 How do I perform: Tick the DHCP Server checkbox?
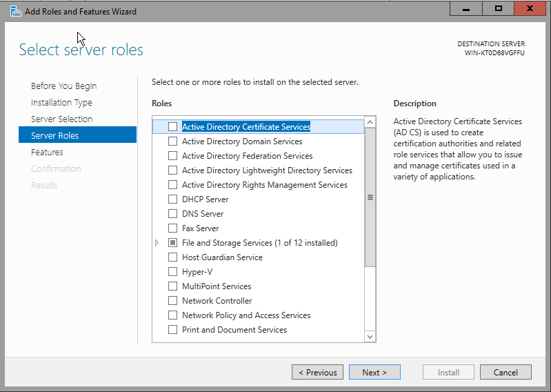[173, 199]
